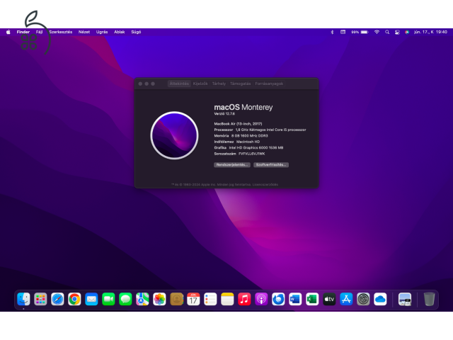Open the Nézet menu

[x=84, y=32]
